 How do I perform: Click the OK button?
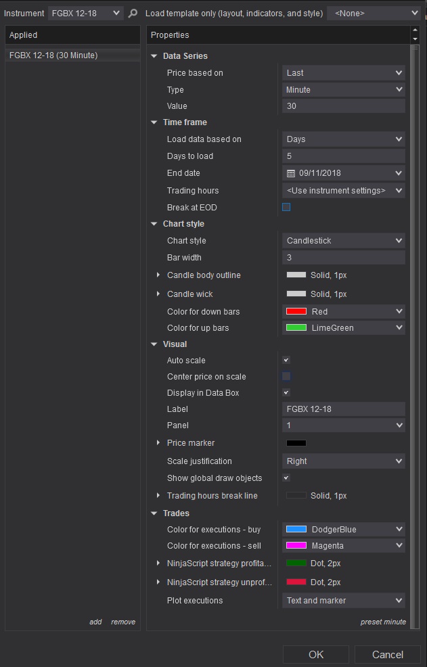[316, 654]
